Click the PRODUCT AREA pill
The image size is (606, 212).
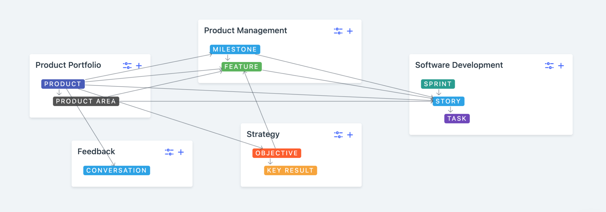(x=86, y=101)
